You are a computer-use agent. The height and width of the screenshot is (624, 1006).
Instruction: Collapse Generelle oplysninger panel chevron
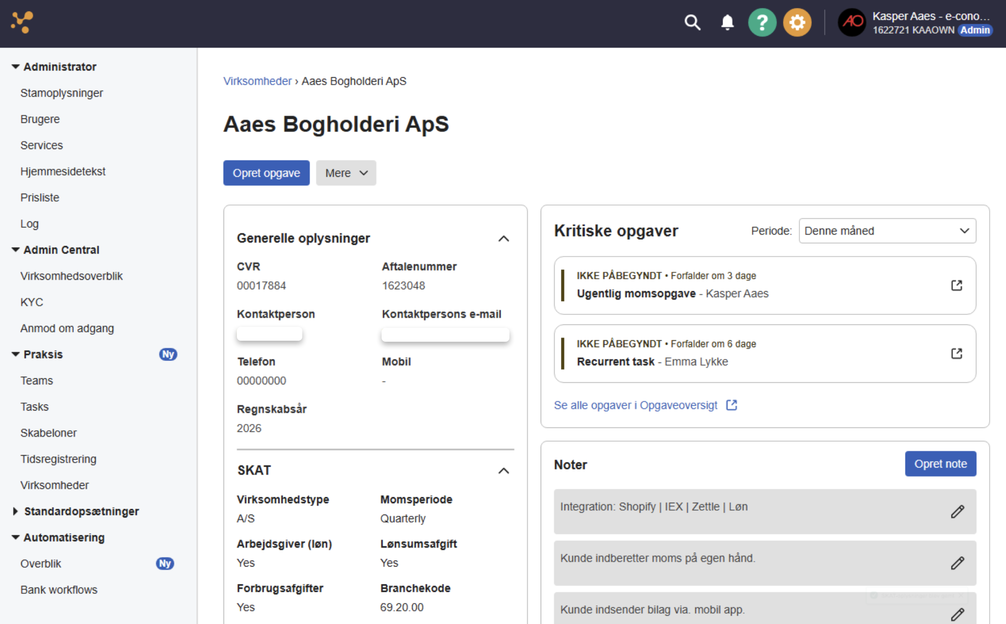pos(503,239)
